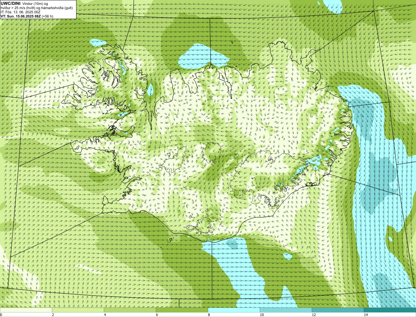Click the '2' tick label on the color scale
Screen dimensions: 416x317
(53, 315)
